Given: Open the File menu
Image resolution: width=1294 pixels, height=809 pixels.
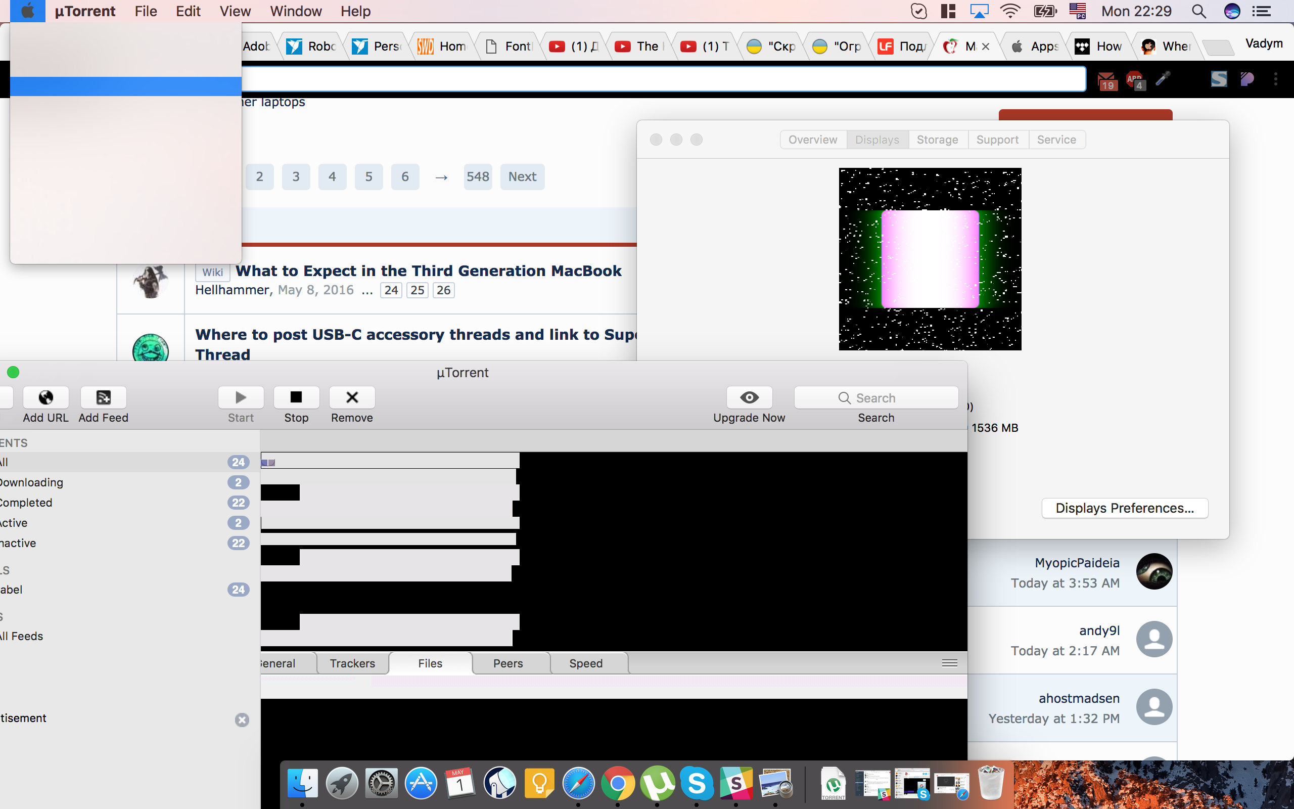Looking at the screenshot, I should [146, 11].
